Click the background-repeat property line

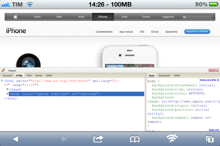(179, 120)
